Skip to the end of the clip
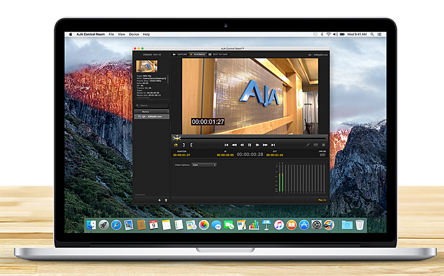The height and width of the screenshot is (276, 444). [273, 145]
